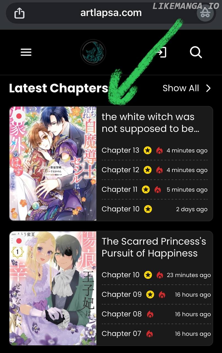Tap the flame icon beside Chapter 12
The width and height of the screenshot is (222, 353).
[159, 170]
